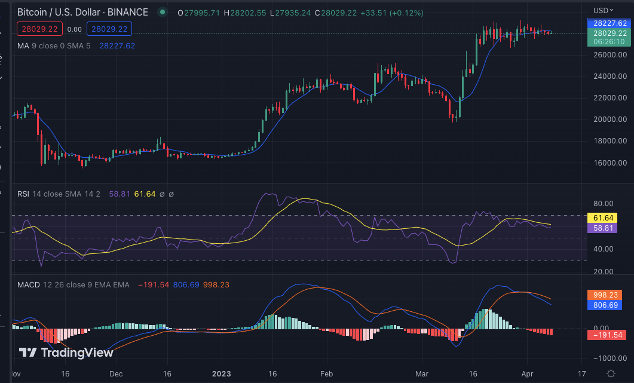Click yellow 61.64 RSI axis label
This screenshot has width=634, height=383.
tap(602, 217)
